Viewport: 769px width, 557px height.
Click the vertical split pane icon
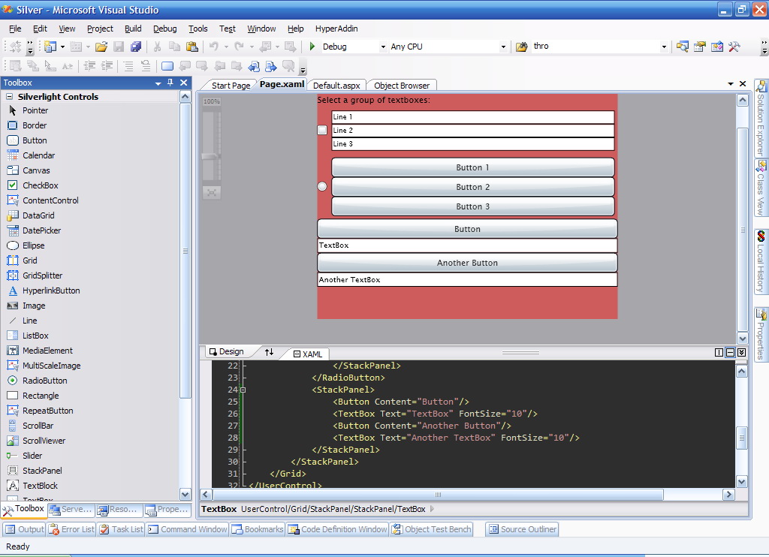pos(719,353)
